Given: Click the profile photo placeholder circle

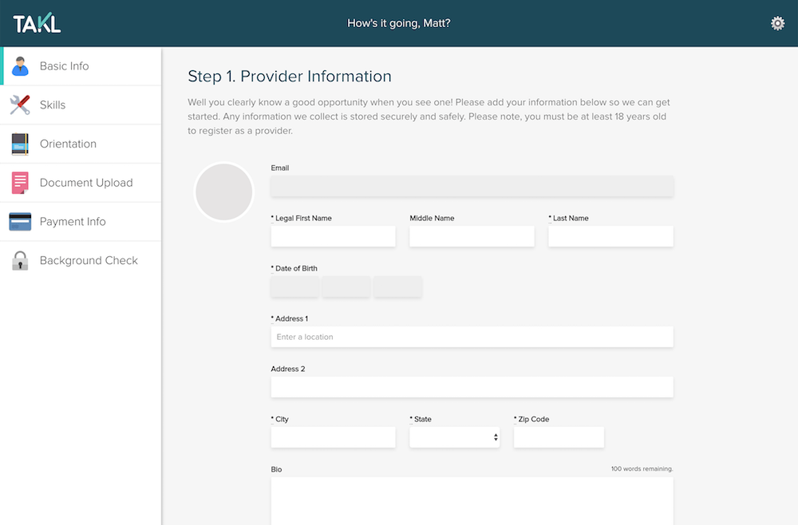Looking at the screenshot, I should click(224, 192).
